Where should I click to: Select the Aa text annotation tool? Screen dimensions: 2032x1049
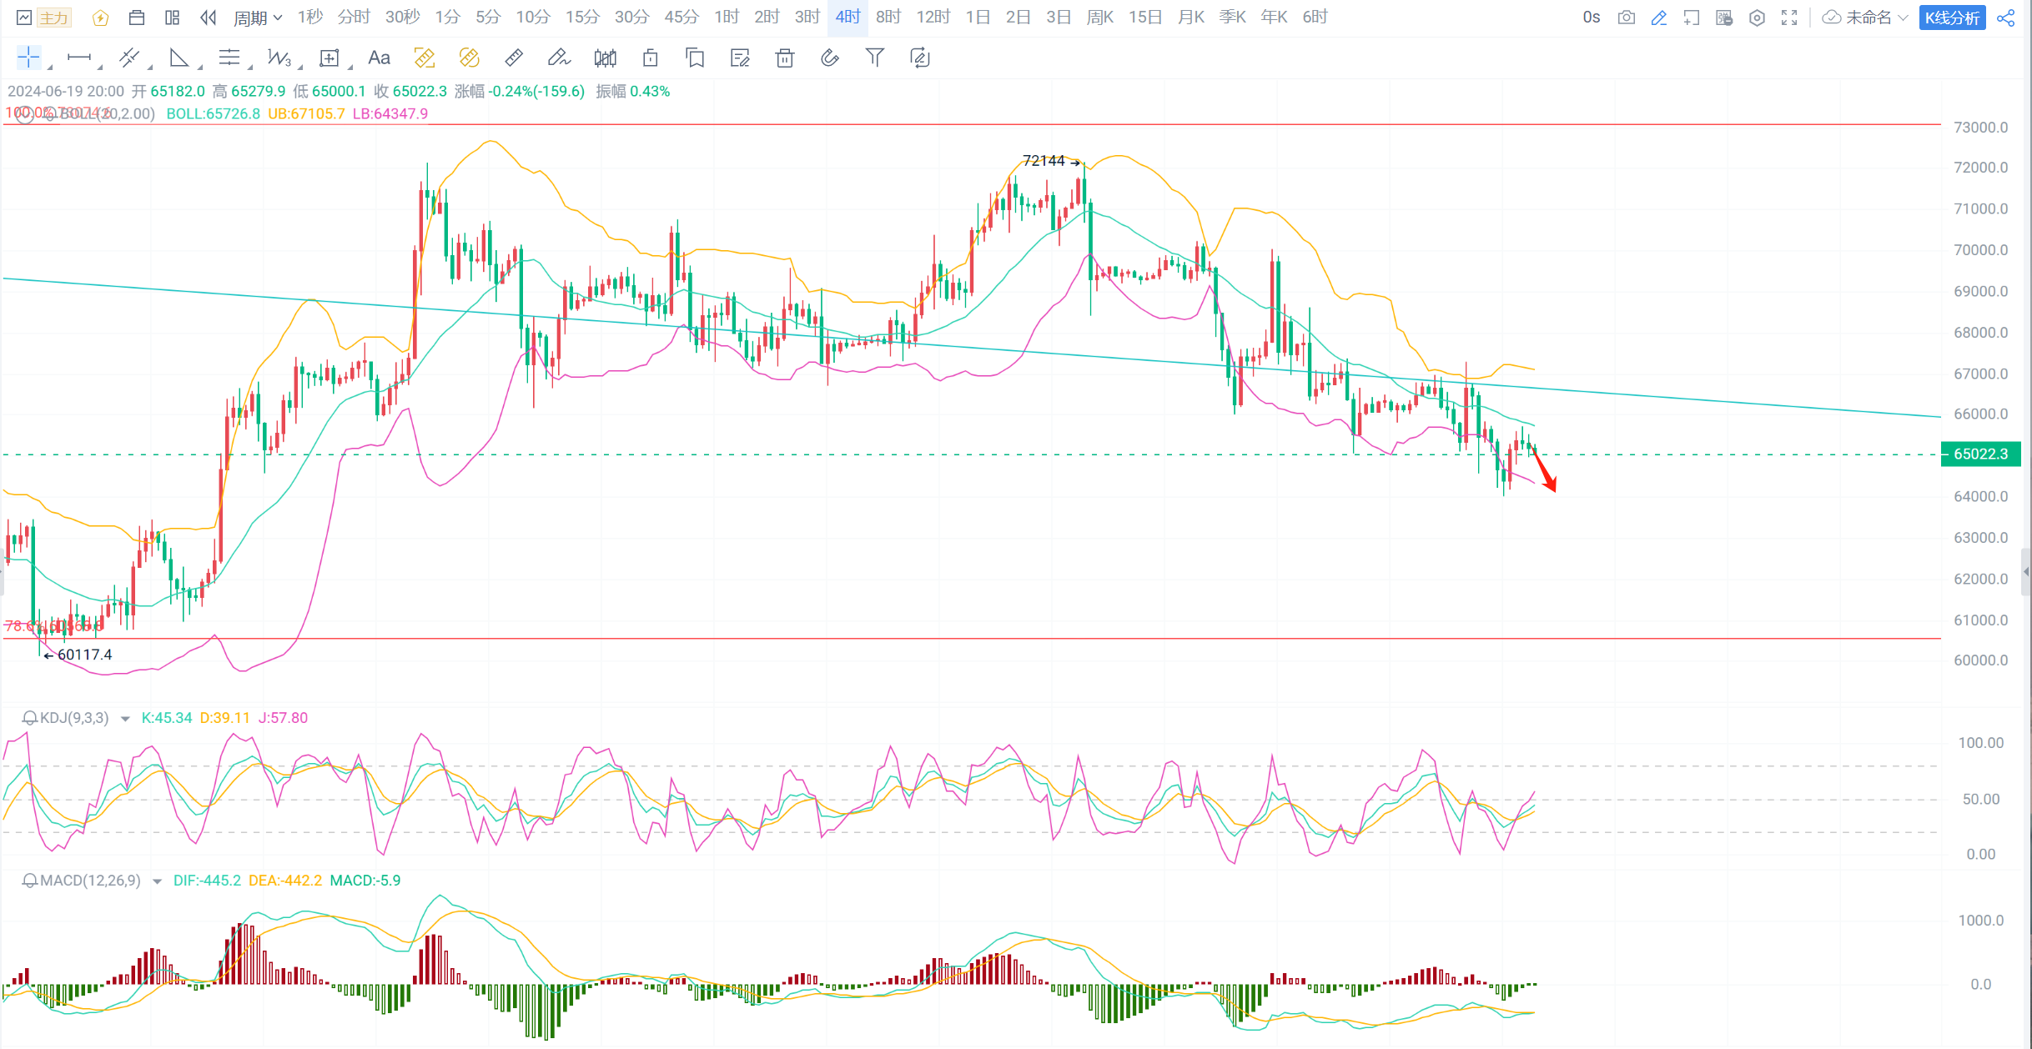[380, 58]
